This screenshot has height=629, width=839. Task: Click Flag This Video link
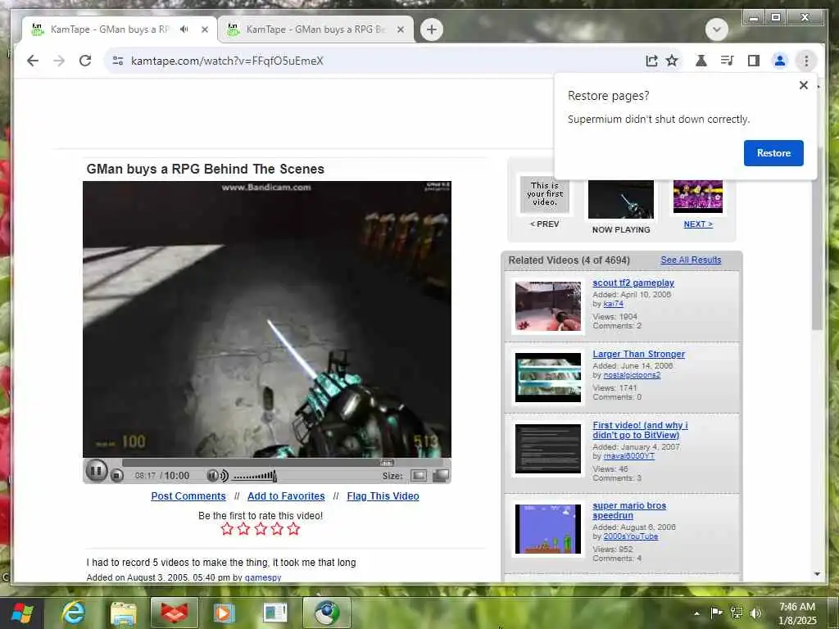(383, 496)
